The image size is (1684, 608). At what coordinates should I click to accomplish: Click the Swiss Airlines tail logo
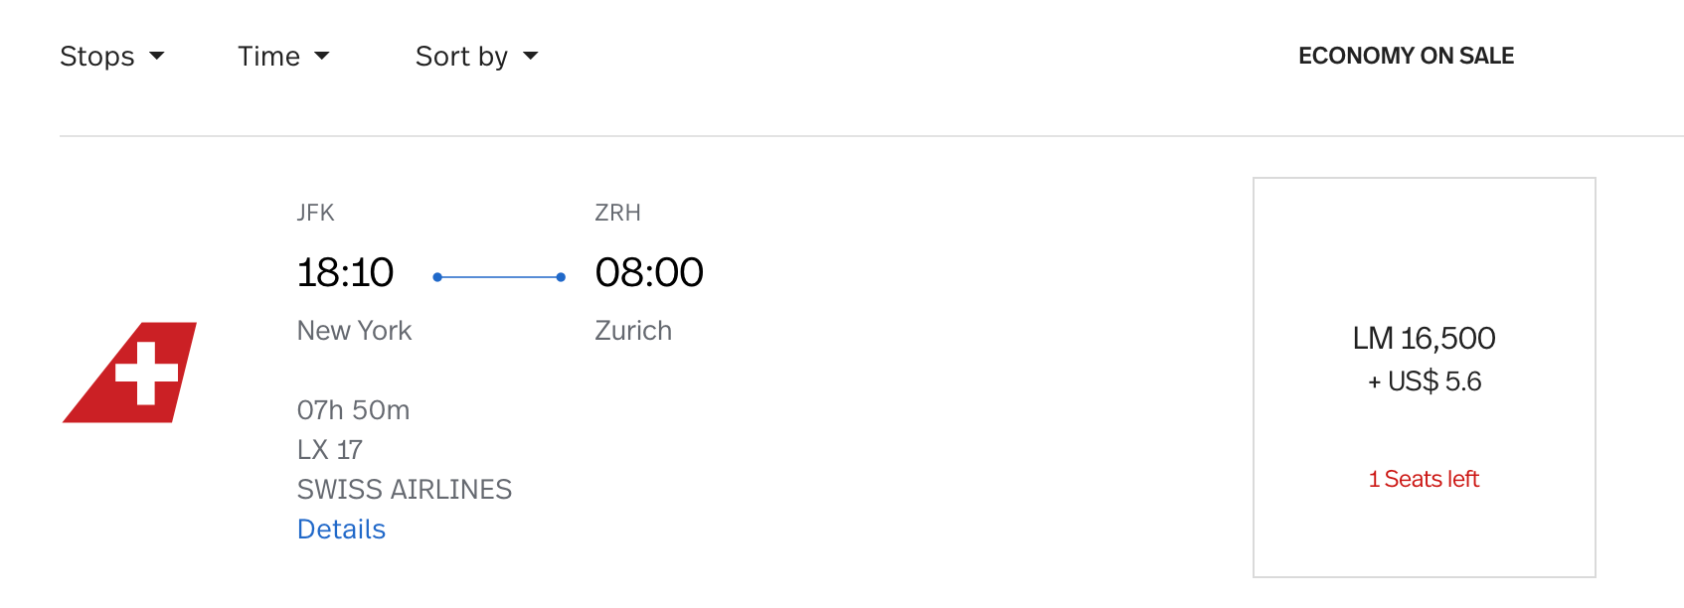pyautogui.click(x=130, y=373)
